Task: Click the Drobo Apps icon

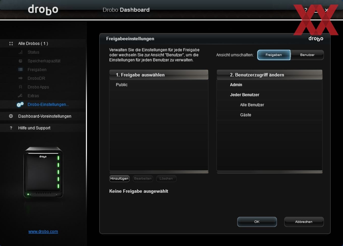Action: click(20, 87)
